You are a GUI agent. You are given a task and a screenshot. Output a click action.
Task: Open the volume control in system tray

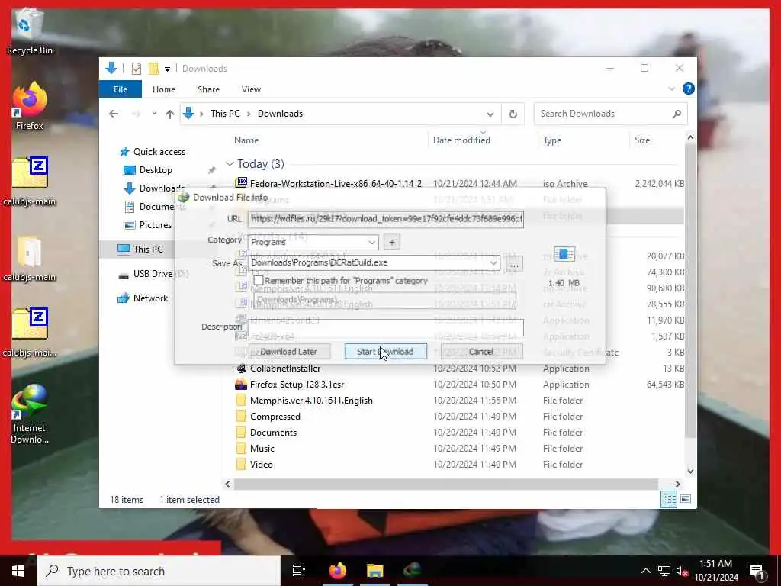tap(682, 571)
